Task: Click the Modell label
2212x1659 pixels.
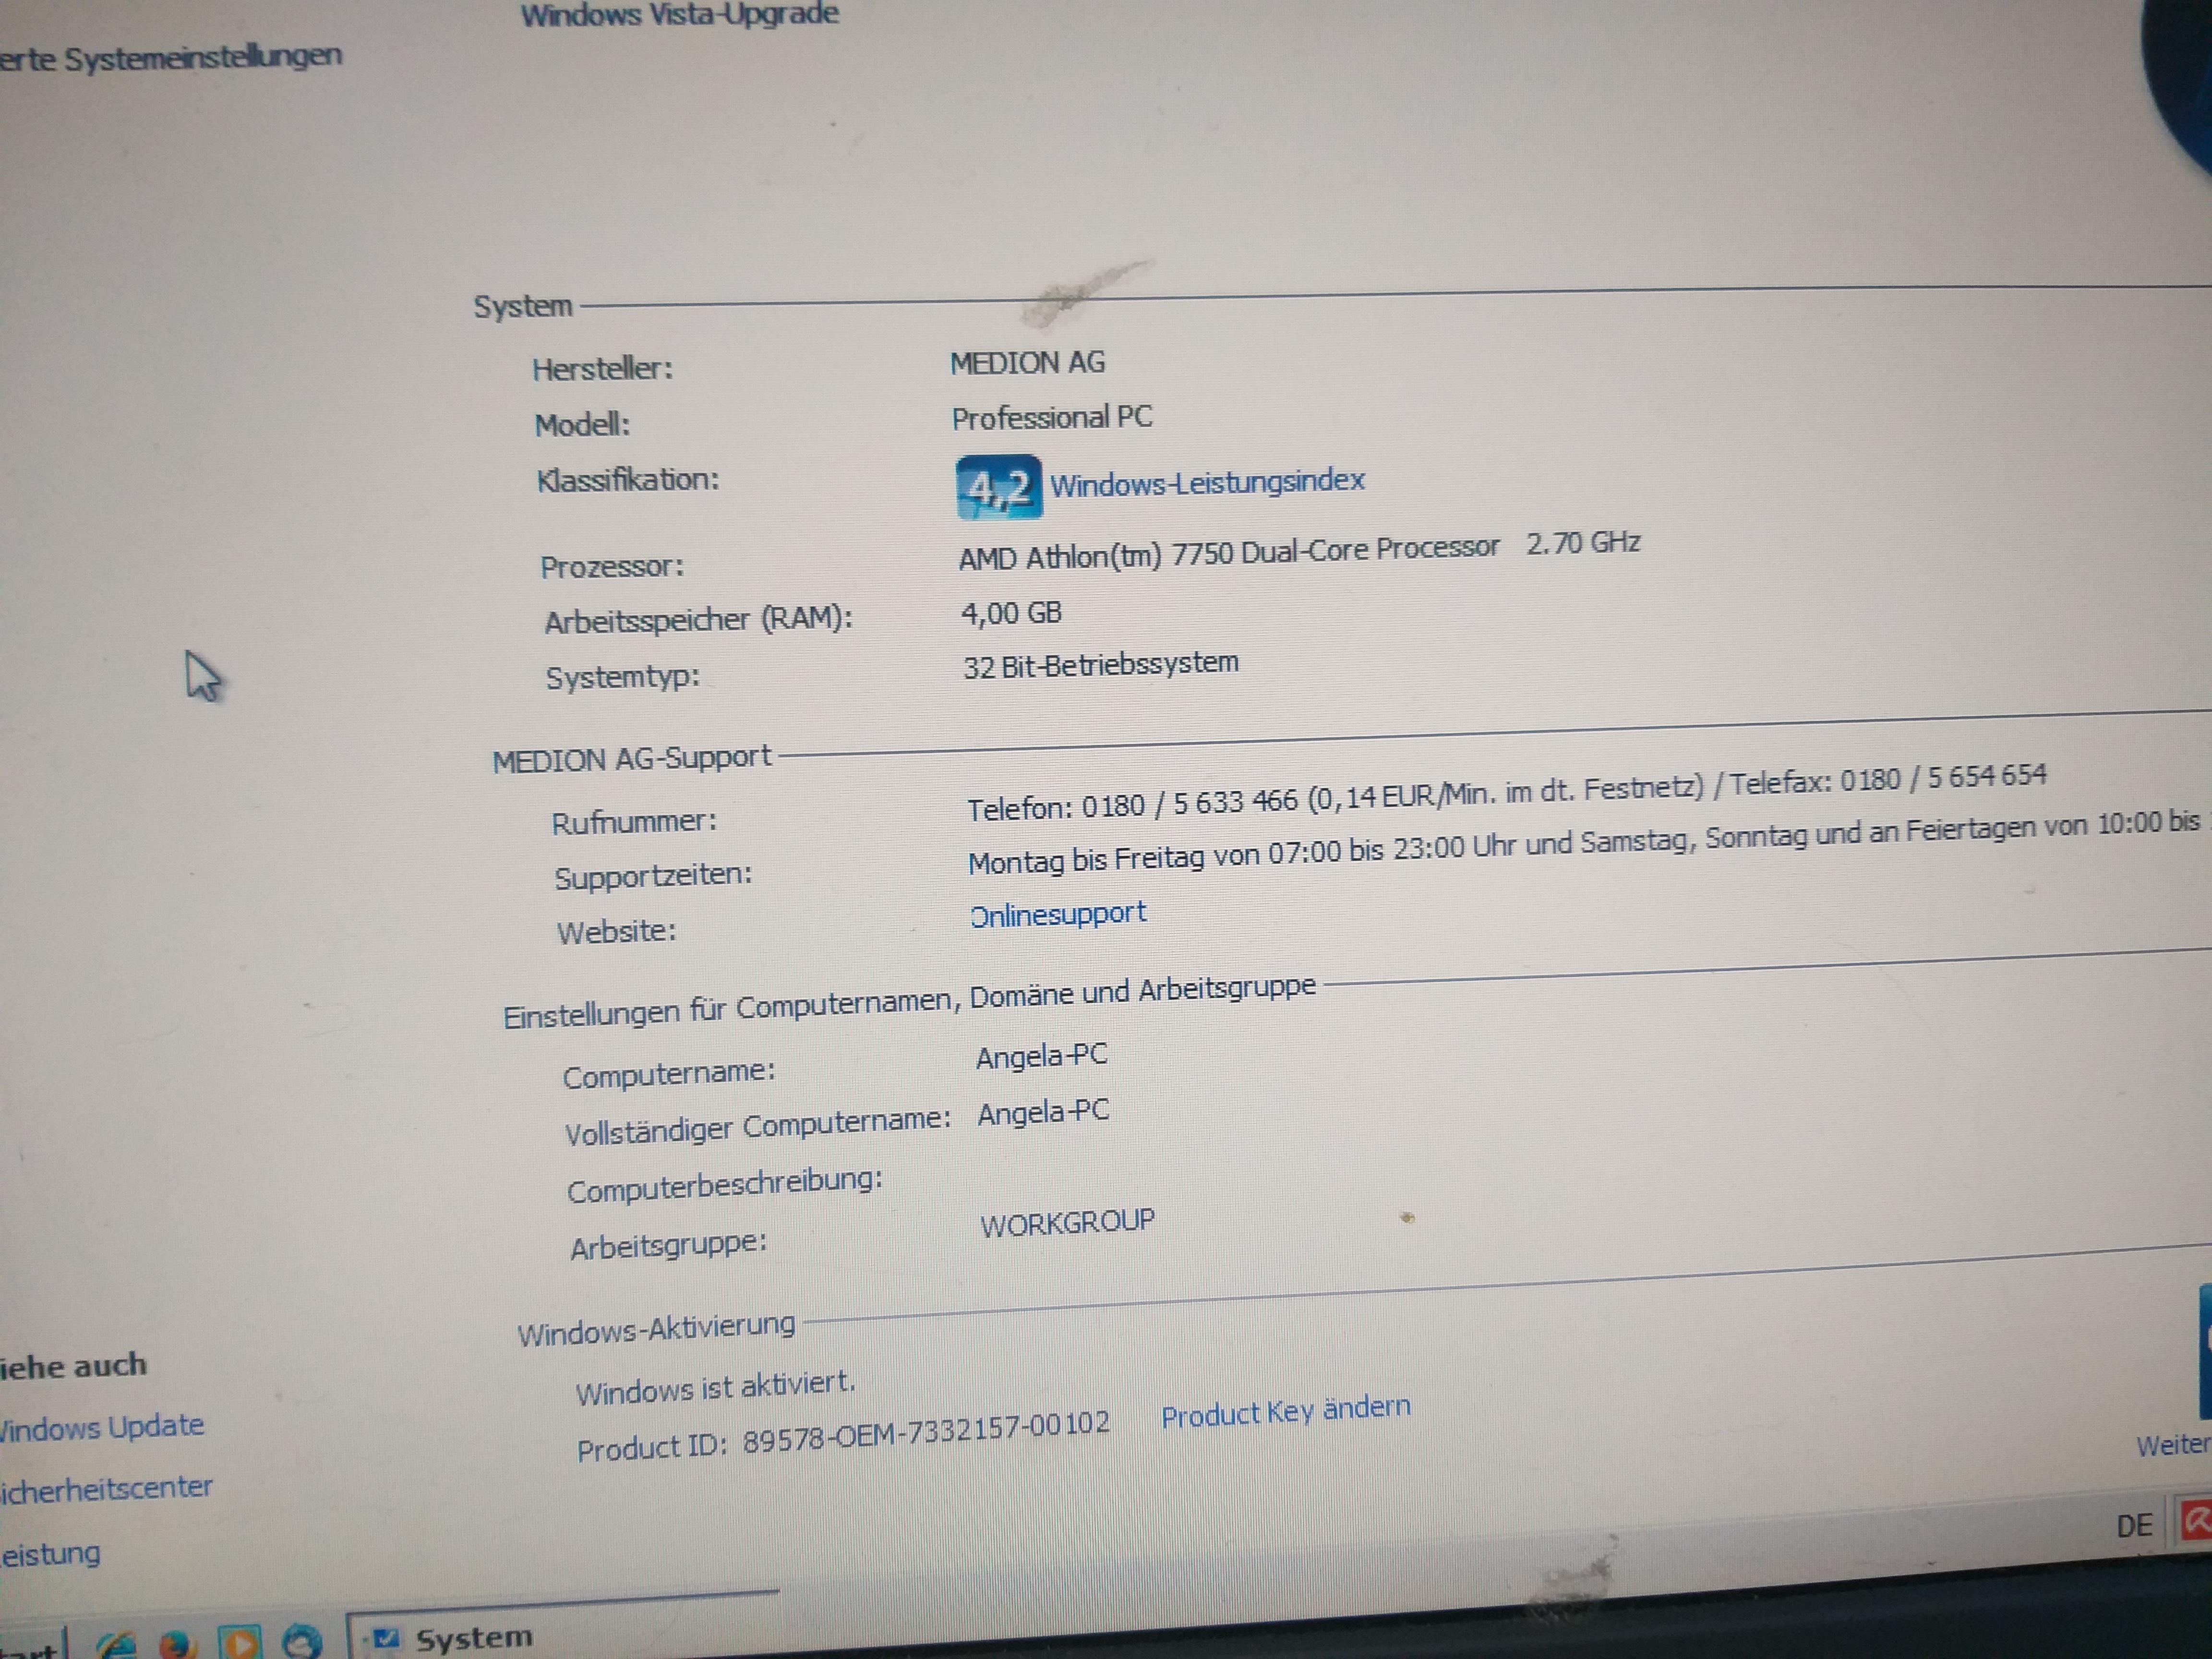Action: [582, 425]
